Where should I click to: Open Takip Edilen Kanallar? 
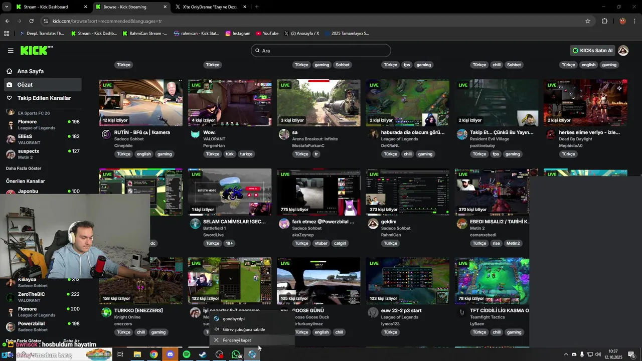coord(42,98)
